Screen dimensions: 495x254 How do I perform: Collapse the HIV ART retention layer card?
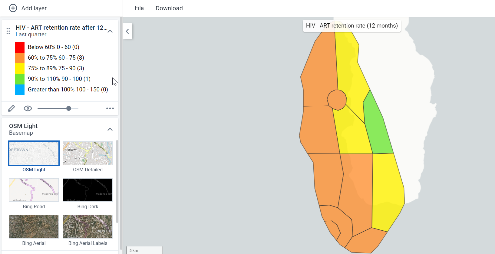click(x=110, y=31)
